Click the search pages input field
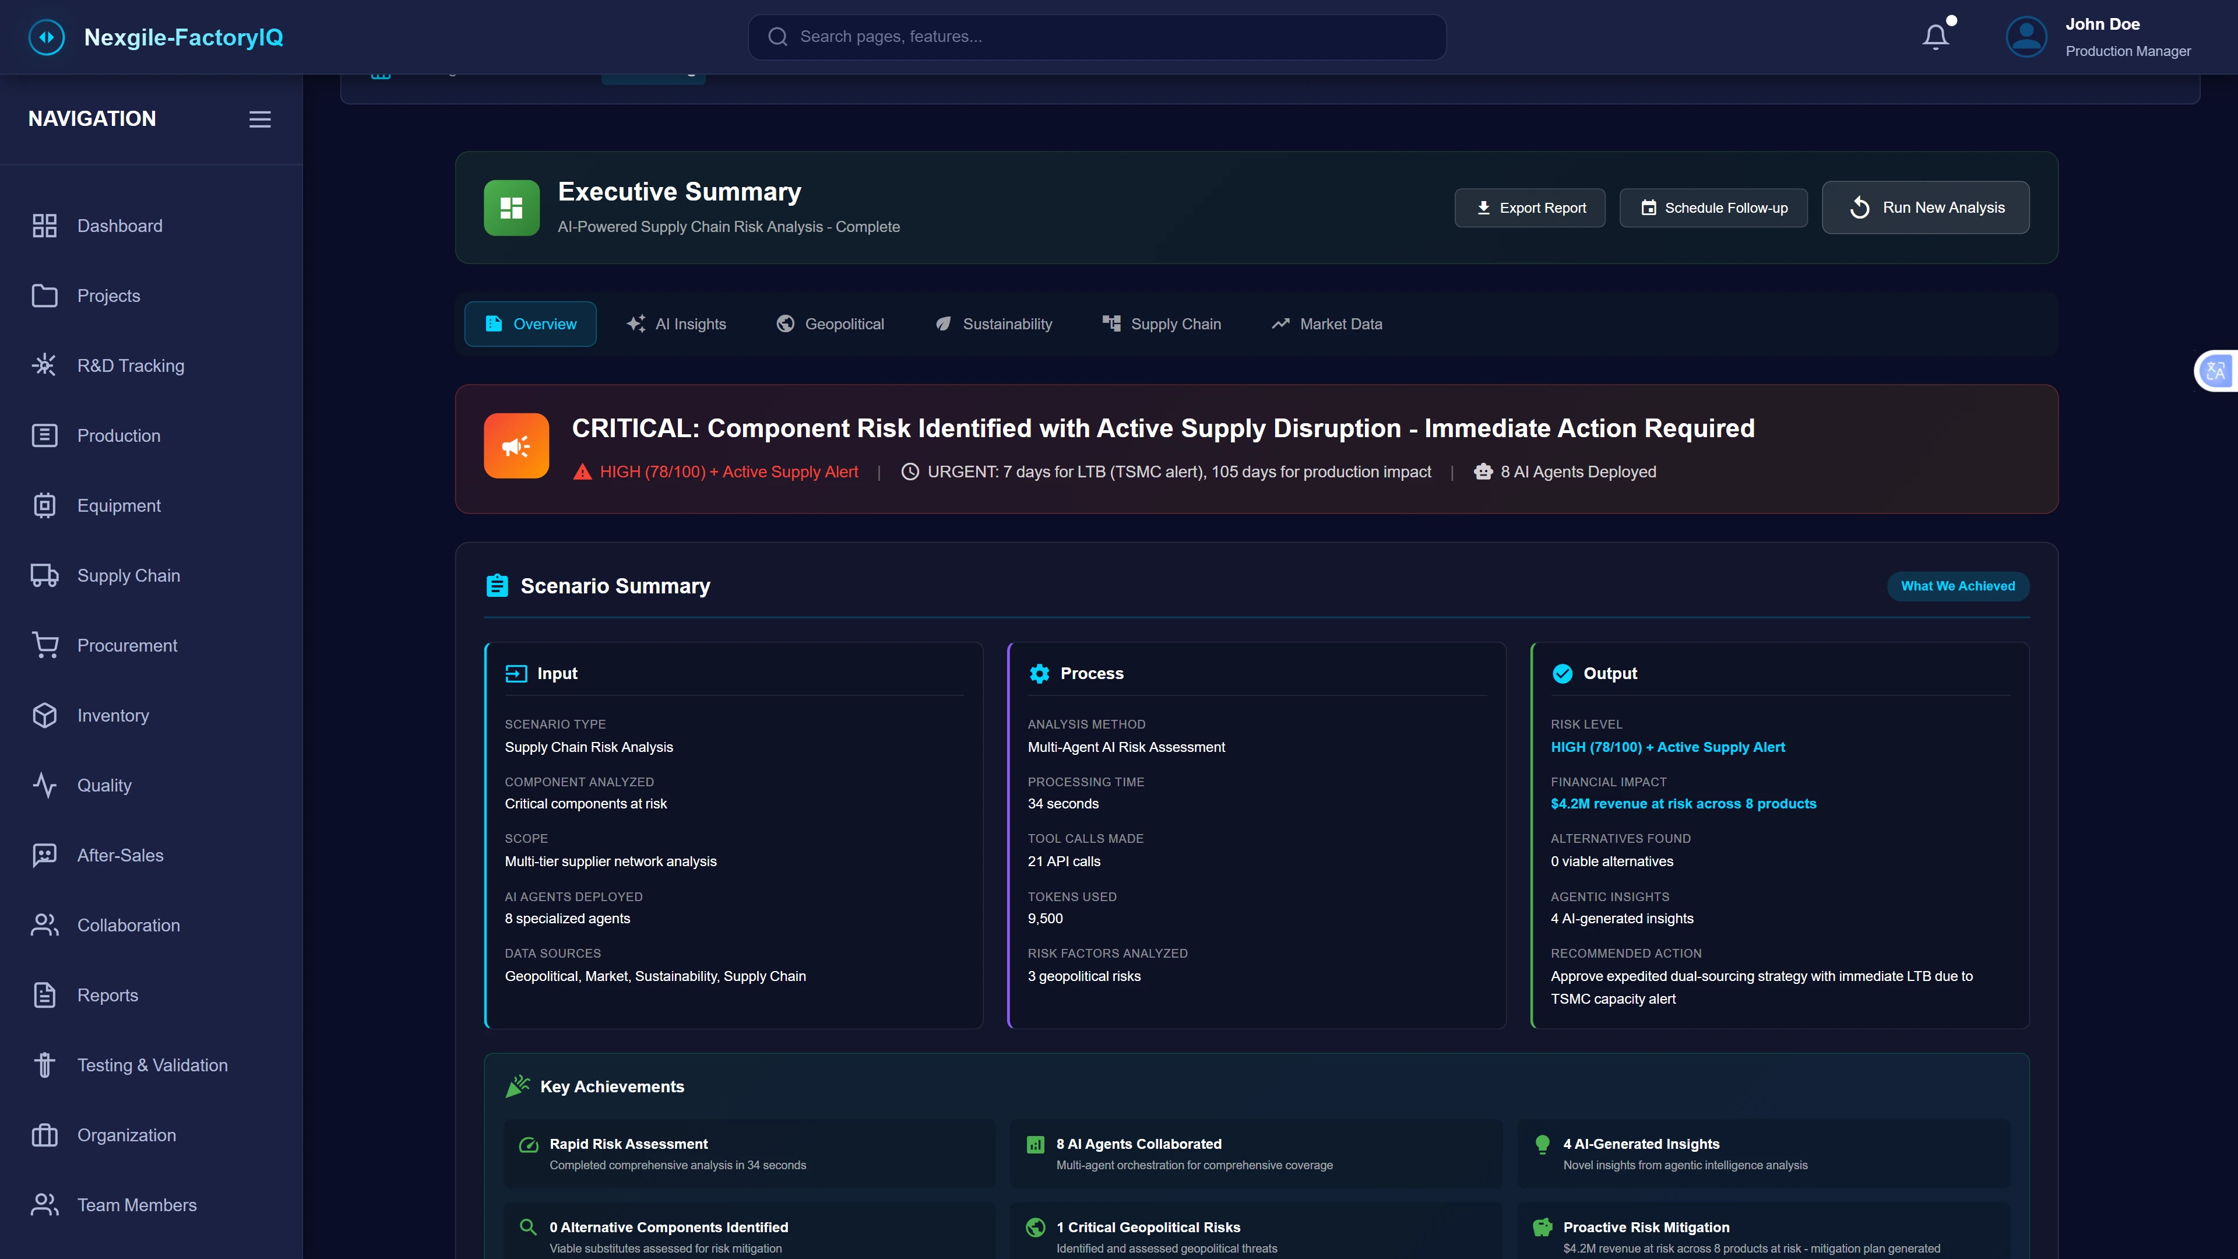Image resolution: width=2238 pixels, height=1259 pixels. tap(1096, 37)
